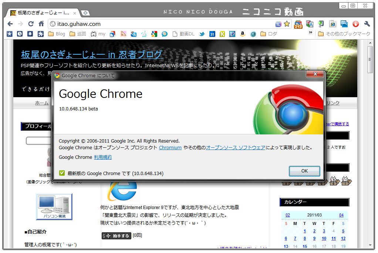Select calendar date 10

[x=324, y=238]
